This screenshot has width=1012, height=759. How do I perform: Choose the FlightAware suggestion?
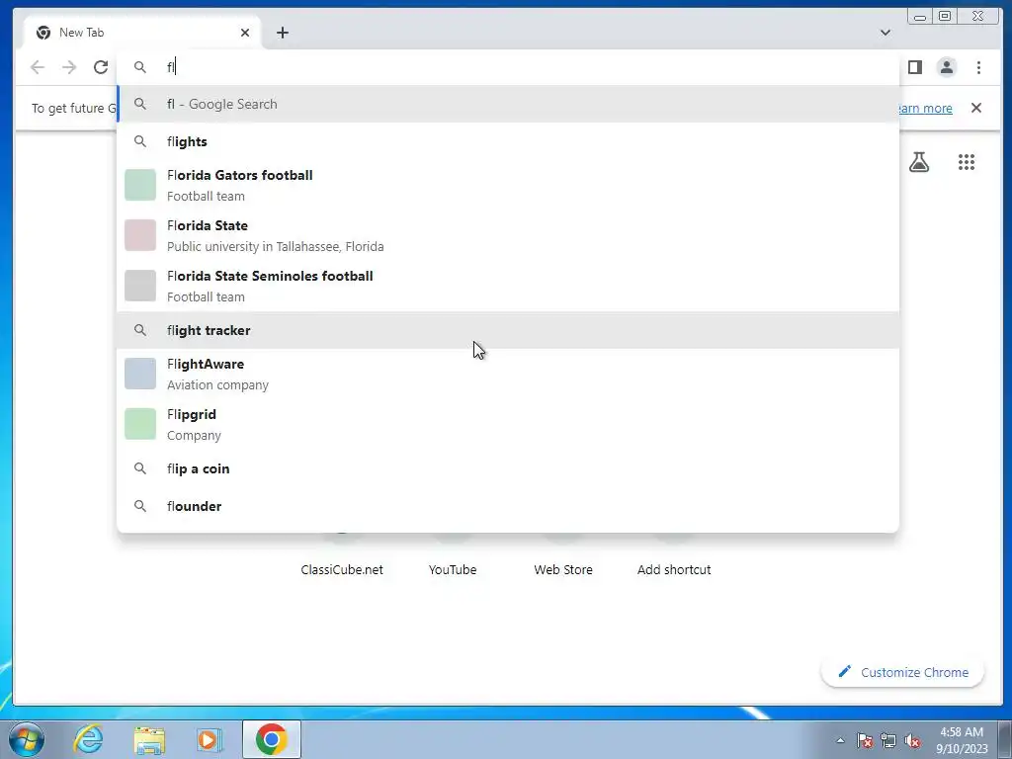(508, 374)
